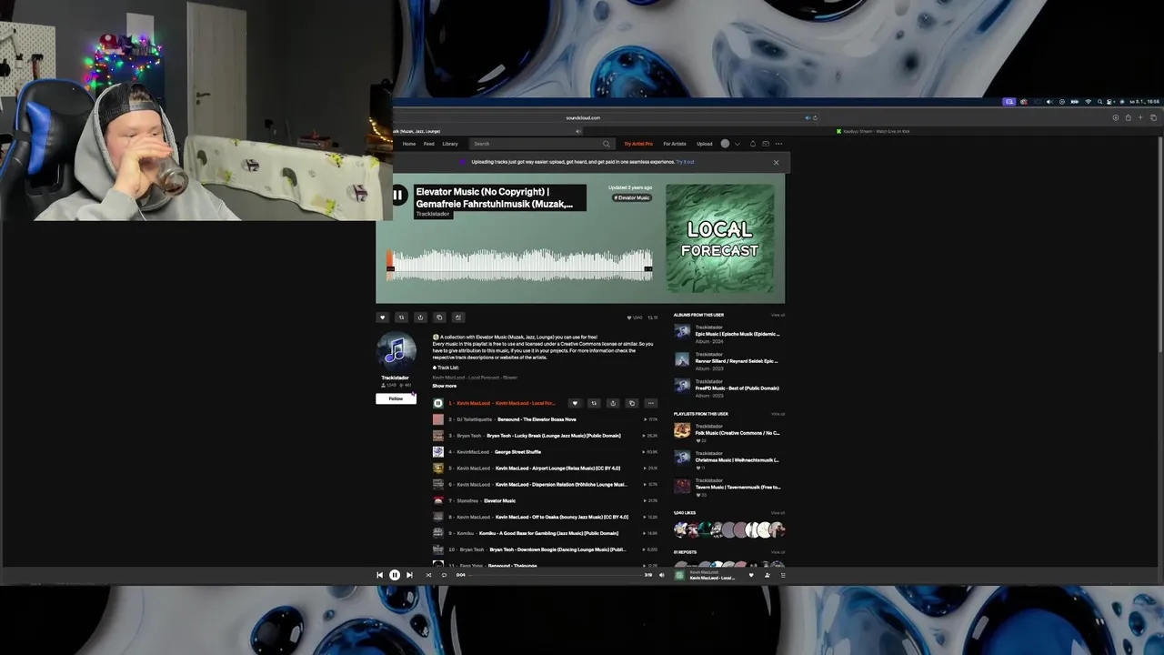Click Try Artist Pro
1164x655 pixels.
point(638,144)
